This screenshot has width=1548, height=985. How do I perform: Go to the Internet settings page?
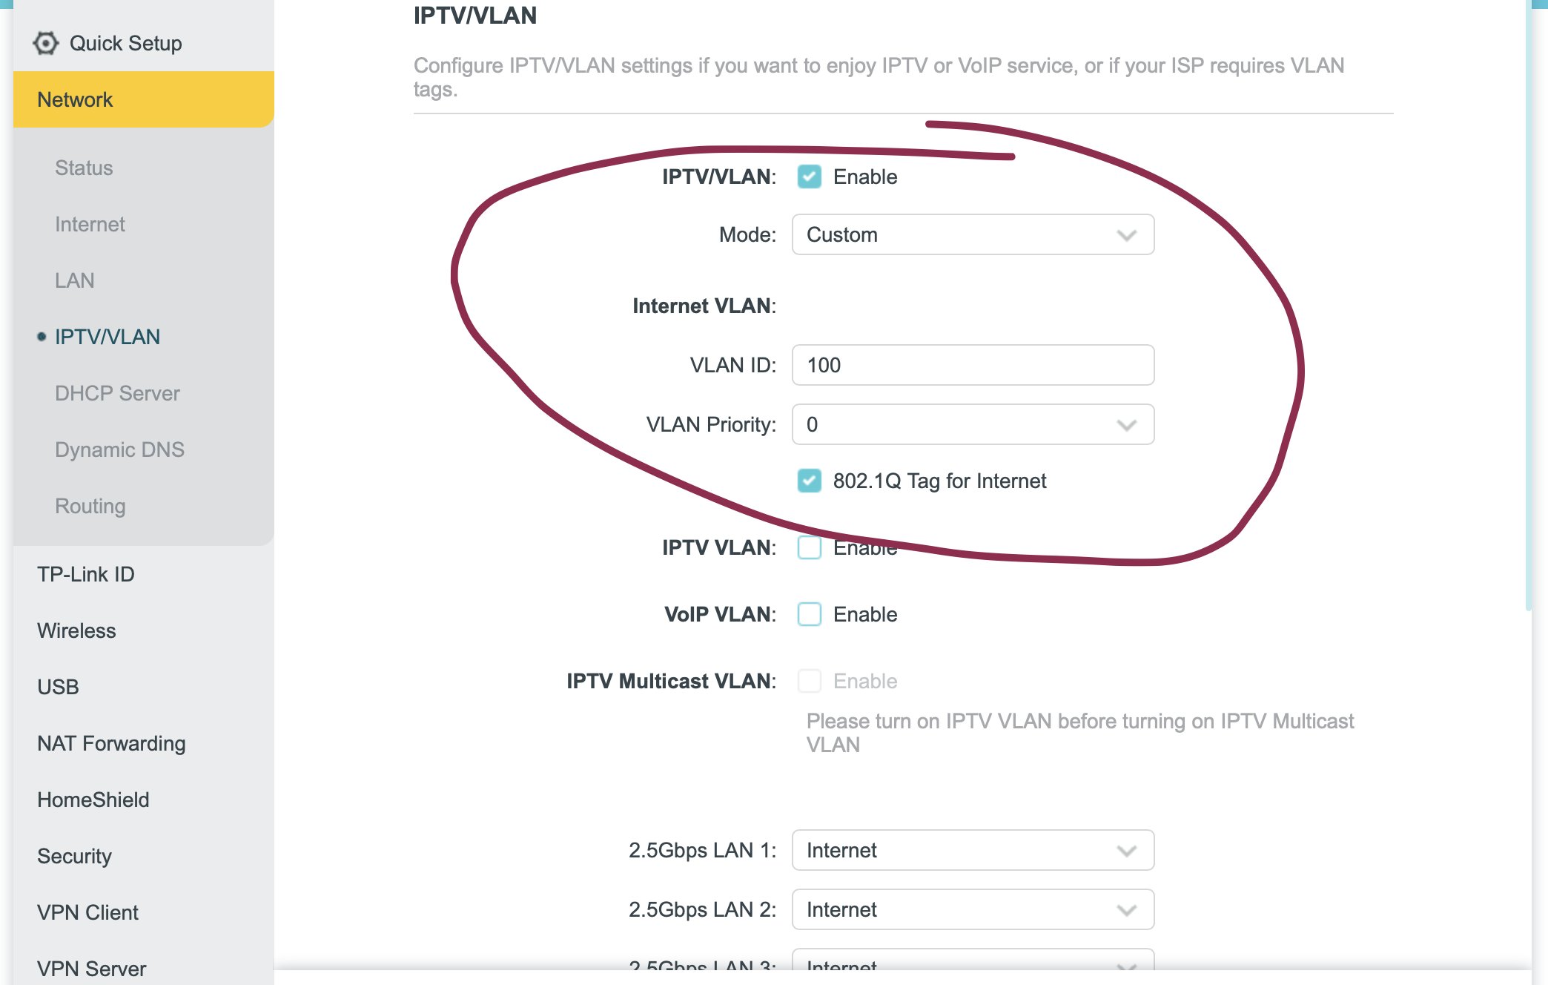90,224
